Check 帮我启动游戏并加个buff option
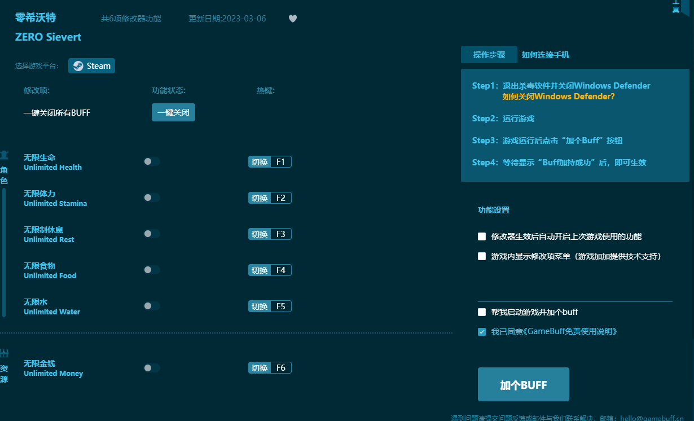The image size is (694, 421). pyautogui.click(x=482, y=312)
